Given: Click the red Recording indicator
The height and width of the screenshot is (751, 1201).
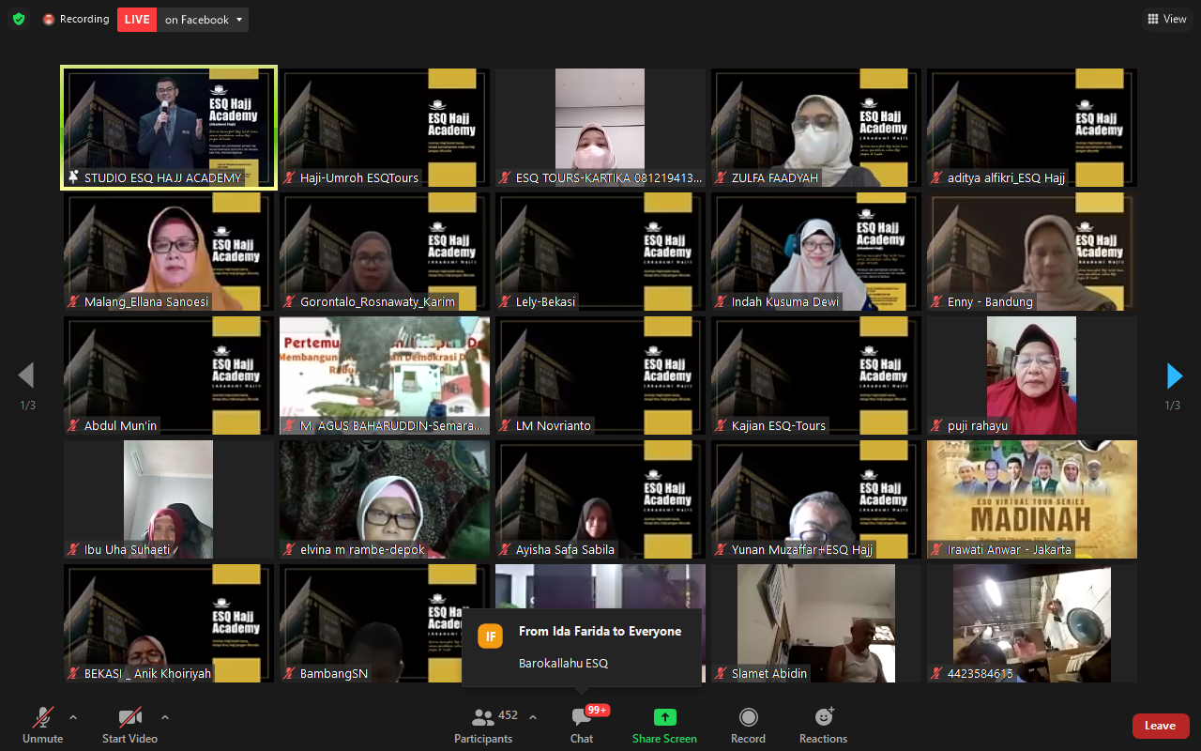Looking at the screenshot, I should (x=76, y=19).
